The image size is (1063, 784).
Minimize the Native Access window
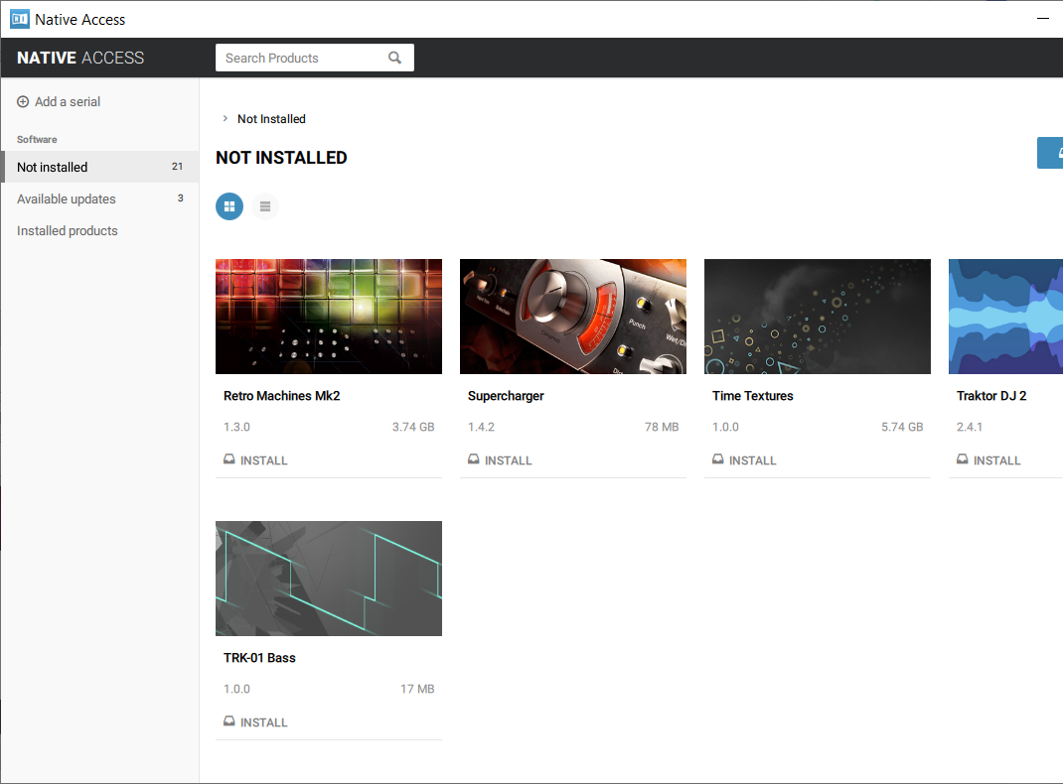1043,19
